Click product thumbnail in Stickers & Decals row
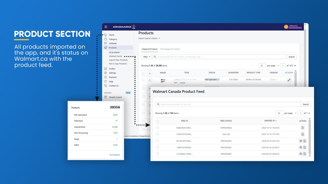Screen dimensions: 328x184 [163, 80]
